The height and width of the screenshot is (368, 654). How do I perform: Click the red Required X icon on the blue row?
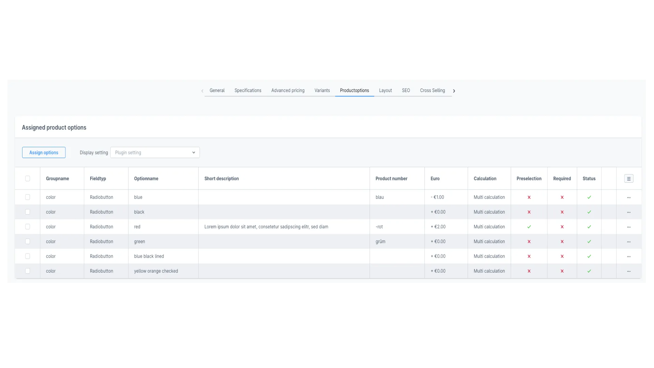[x=562, y=197]
